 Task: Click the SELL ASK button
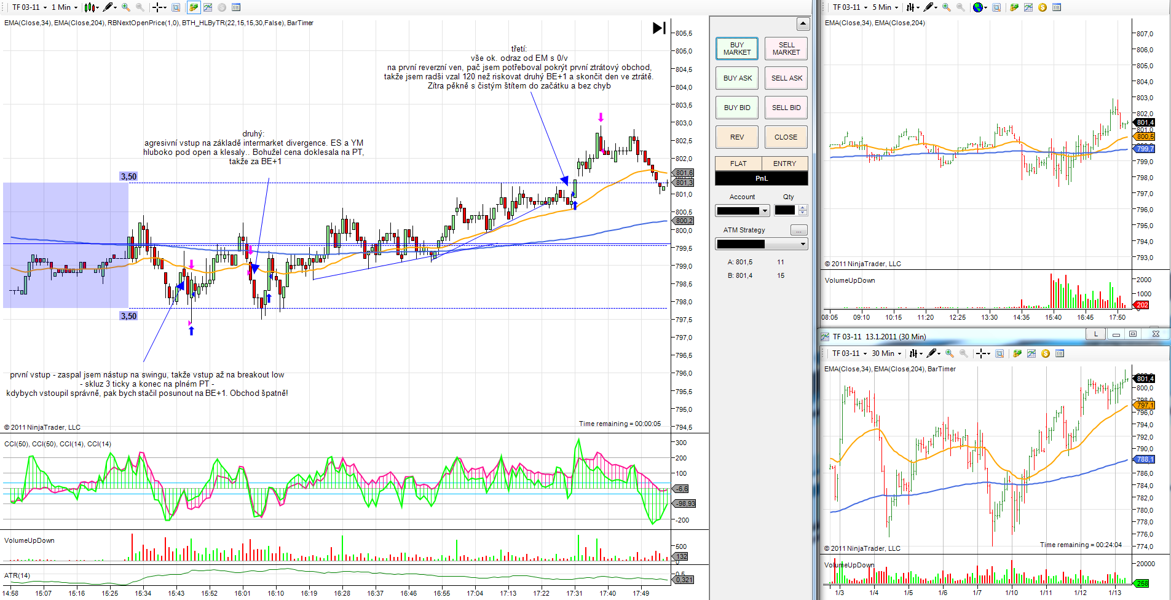coord(786,78)
